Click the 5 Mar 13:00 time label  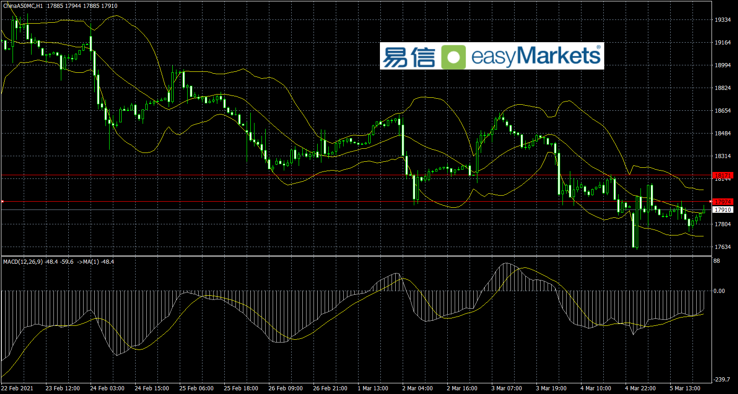coord(685,388)
